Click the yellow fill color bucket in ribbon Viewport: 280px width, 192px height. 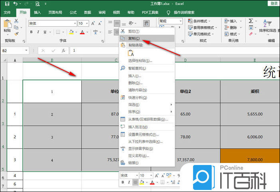point(71,32)
